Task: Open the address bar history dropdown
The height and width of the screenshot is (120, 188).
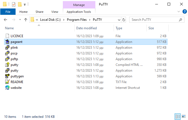Action: coord(119,20)
